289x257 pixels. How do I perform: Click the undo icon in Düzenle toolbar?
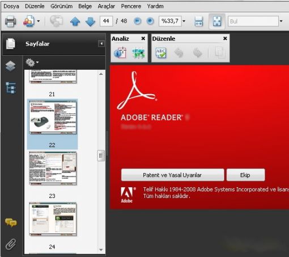click(178, 53)
